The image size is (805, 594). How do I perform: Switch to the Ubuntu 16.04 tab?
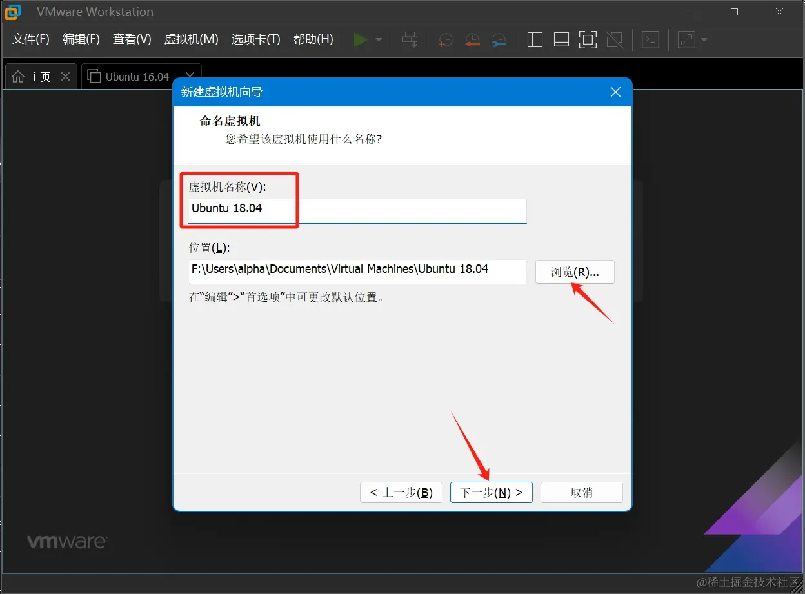click(141, 76)
